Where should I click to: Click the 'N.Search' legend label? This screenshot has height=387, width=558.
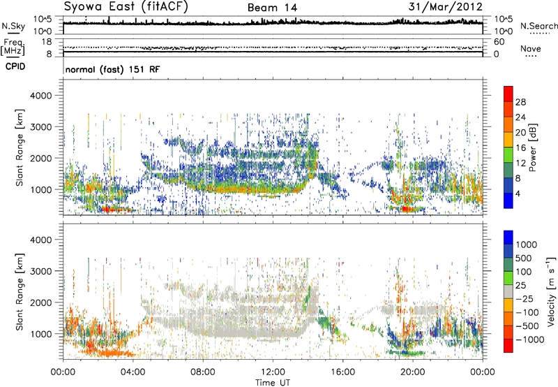click(x=538, y=26)
